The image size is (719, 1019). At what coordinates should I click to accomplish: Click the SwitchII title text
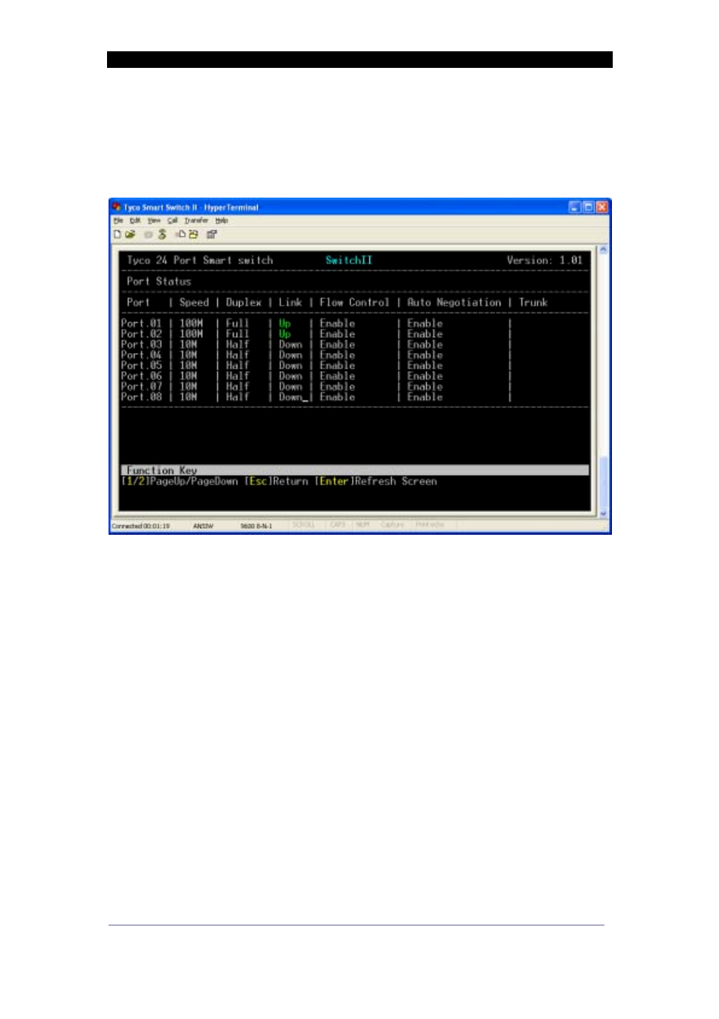click(x=349, y=260)
